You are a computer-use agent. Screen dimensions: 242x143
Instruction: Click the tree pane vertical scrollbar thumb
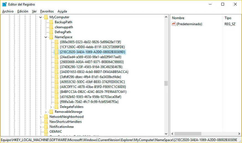166,83
